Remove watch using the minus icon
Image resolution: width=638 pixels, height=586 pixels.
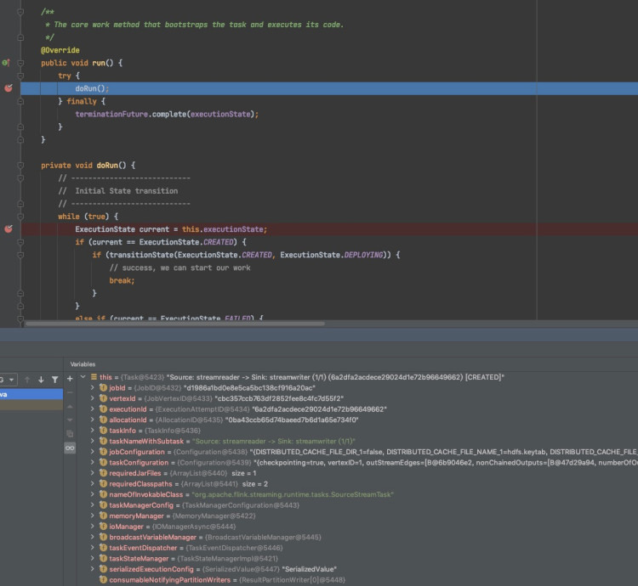tap(70, 392)
